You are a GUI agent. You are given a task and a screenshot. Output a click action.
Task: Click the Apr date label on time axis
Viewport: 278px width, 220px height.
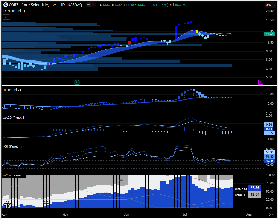click(x=4, y=215)
